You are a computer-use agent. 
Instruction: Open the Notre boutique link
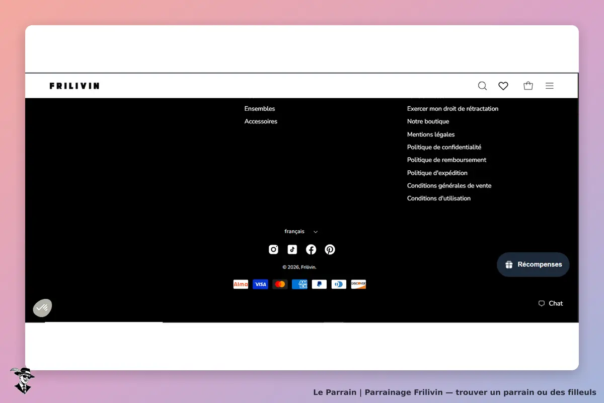428,121
